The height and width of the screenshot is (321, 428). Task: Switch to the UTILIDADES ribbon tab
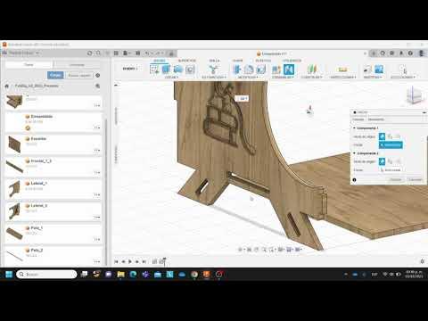292,61
